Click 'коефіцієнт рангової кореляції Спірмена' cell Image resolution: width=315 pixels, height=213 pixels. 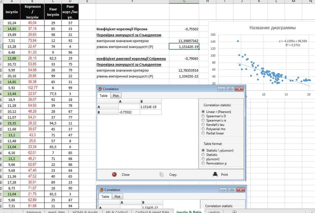point(133,59)
